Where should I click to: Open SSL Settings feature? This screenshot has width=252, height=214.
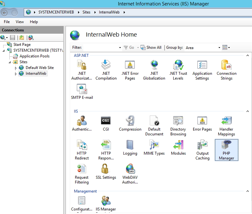106,171
